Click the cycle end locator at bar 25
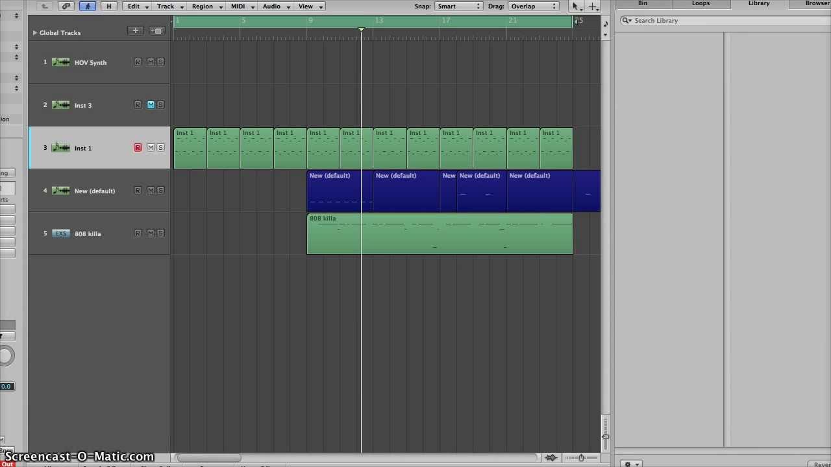Viewport: 831px width, 467px height. tap(575, 21)
